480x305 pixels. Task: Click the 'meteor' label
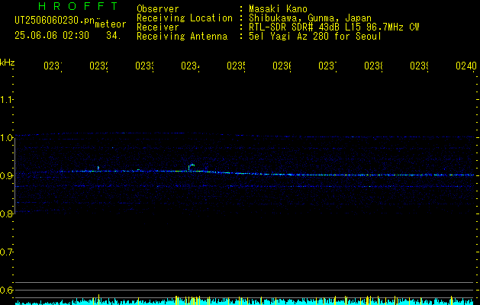tap(111, 24)
